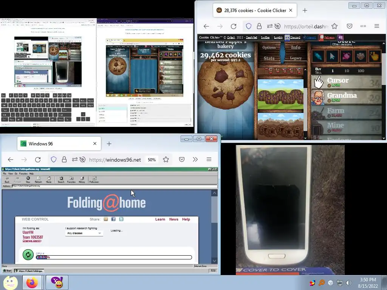This screenshot has width=387, height=290.
Task: Save Windows 96 page to Pocket
Action: pyautogui.click(x=182, y=159)
